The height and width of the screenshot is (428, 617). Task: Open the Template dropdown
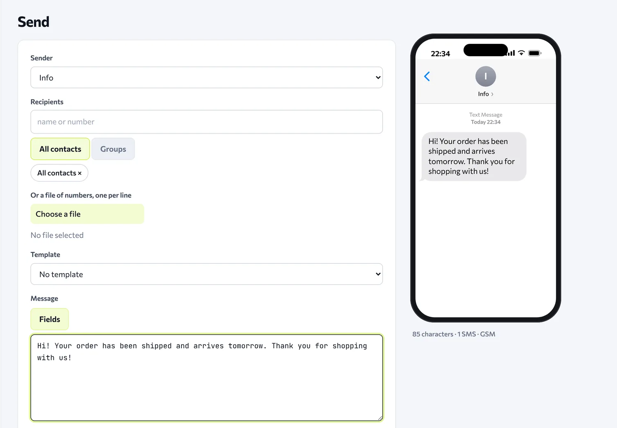(206, 274)
